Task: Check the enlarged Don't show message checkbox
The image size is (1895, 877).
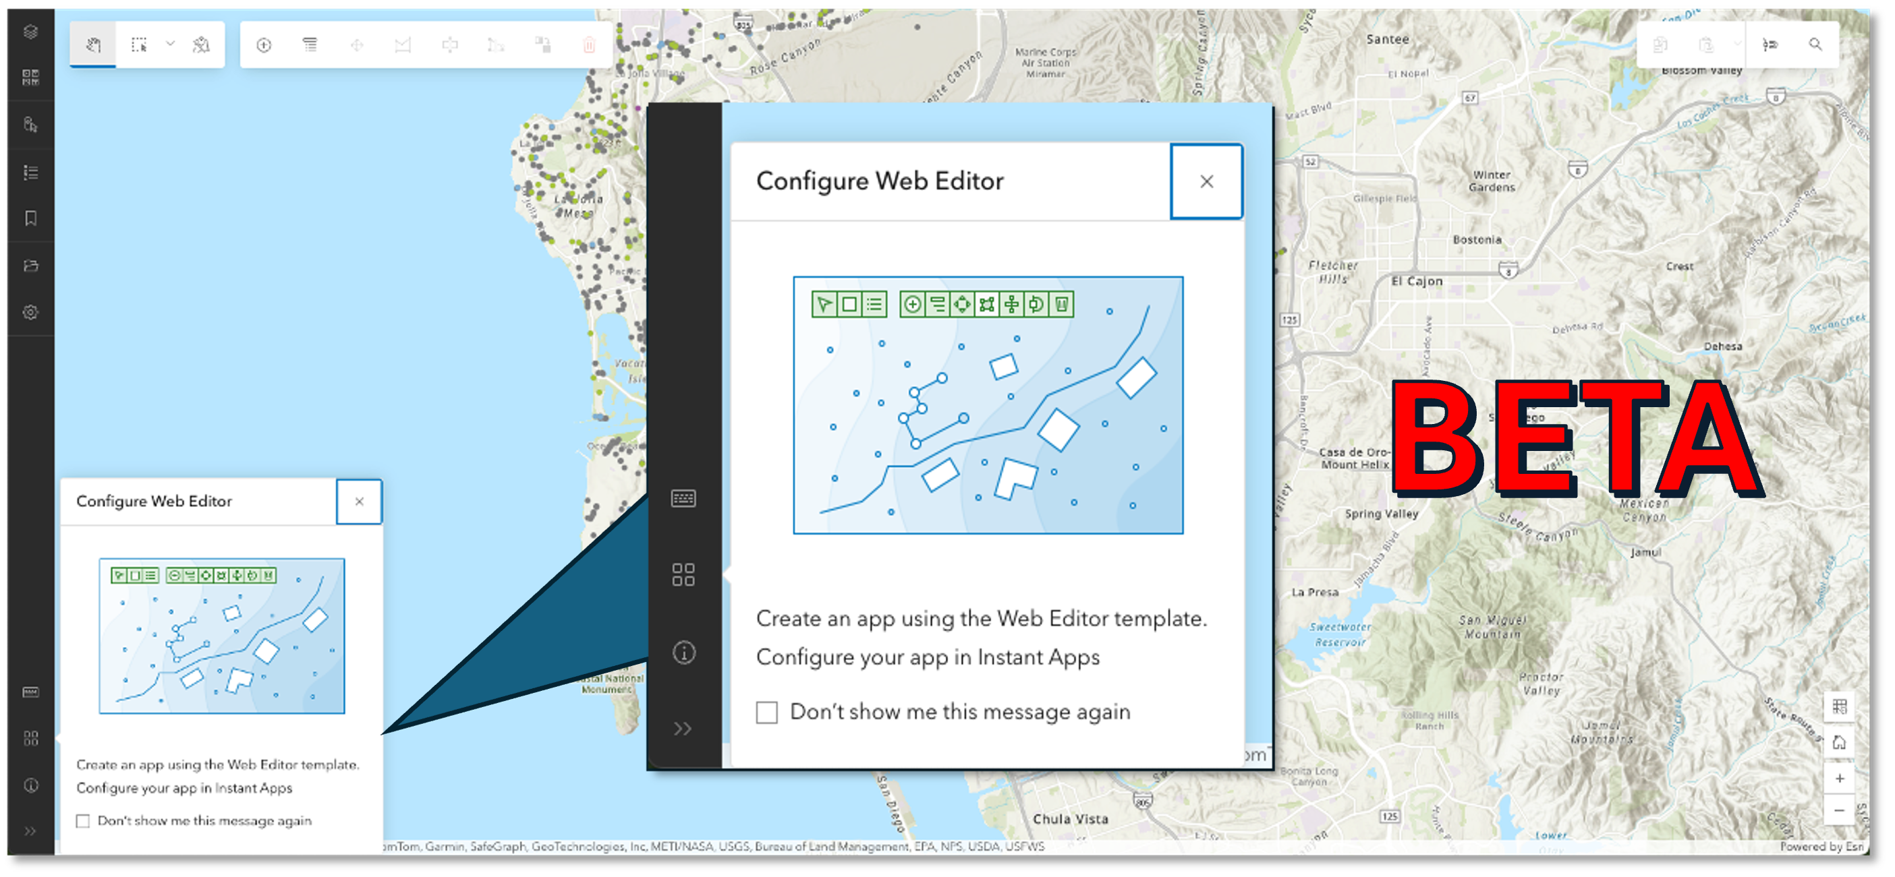Action: [x=766, y=712]
